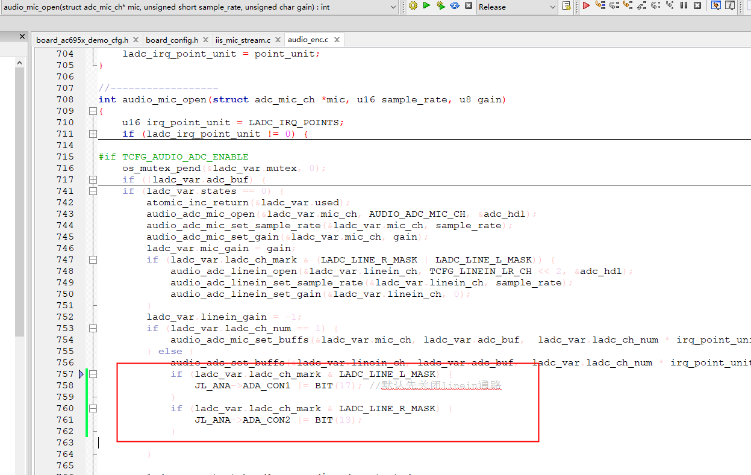Collapse the code block at line 757
Viewport: 751px width, 475px height.
93,374
